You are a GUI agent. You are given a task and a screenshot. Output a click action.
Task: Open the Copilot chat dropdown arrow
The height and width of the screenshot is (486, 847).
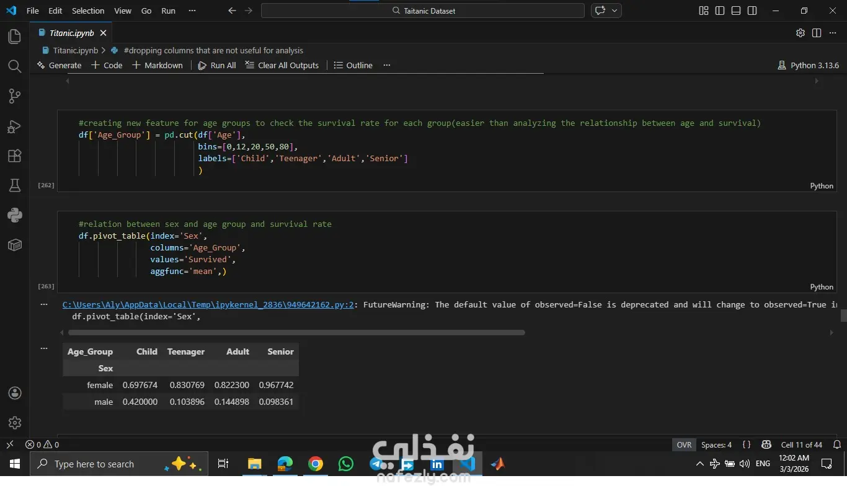[614, 11]
